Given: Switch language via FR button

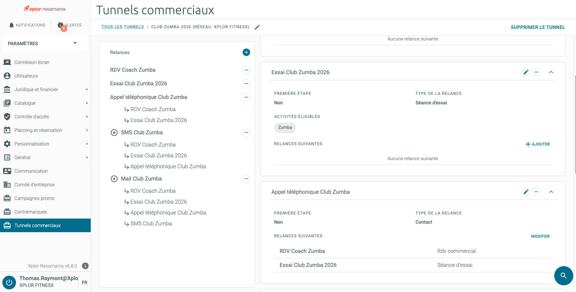Looking at the screenshot, I should pos(85,282).
